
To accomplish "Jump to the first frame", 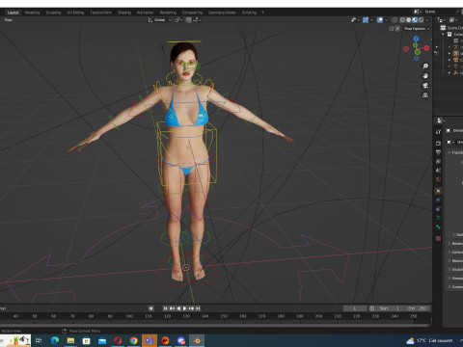I will (165, 308).
